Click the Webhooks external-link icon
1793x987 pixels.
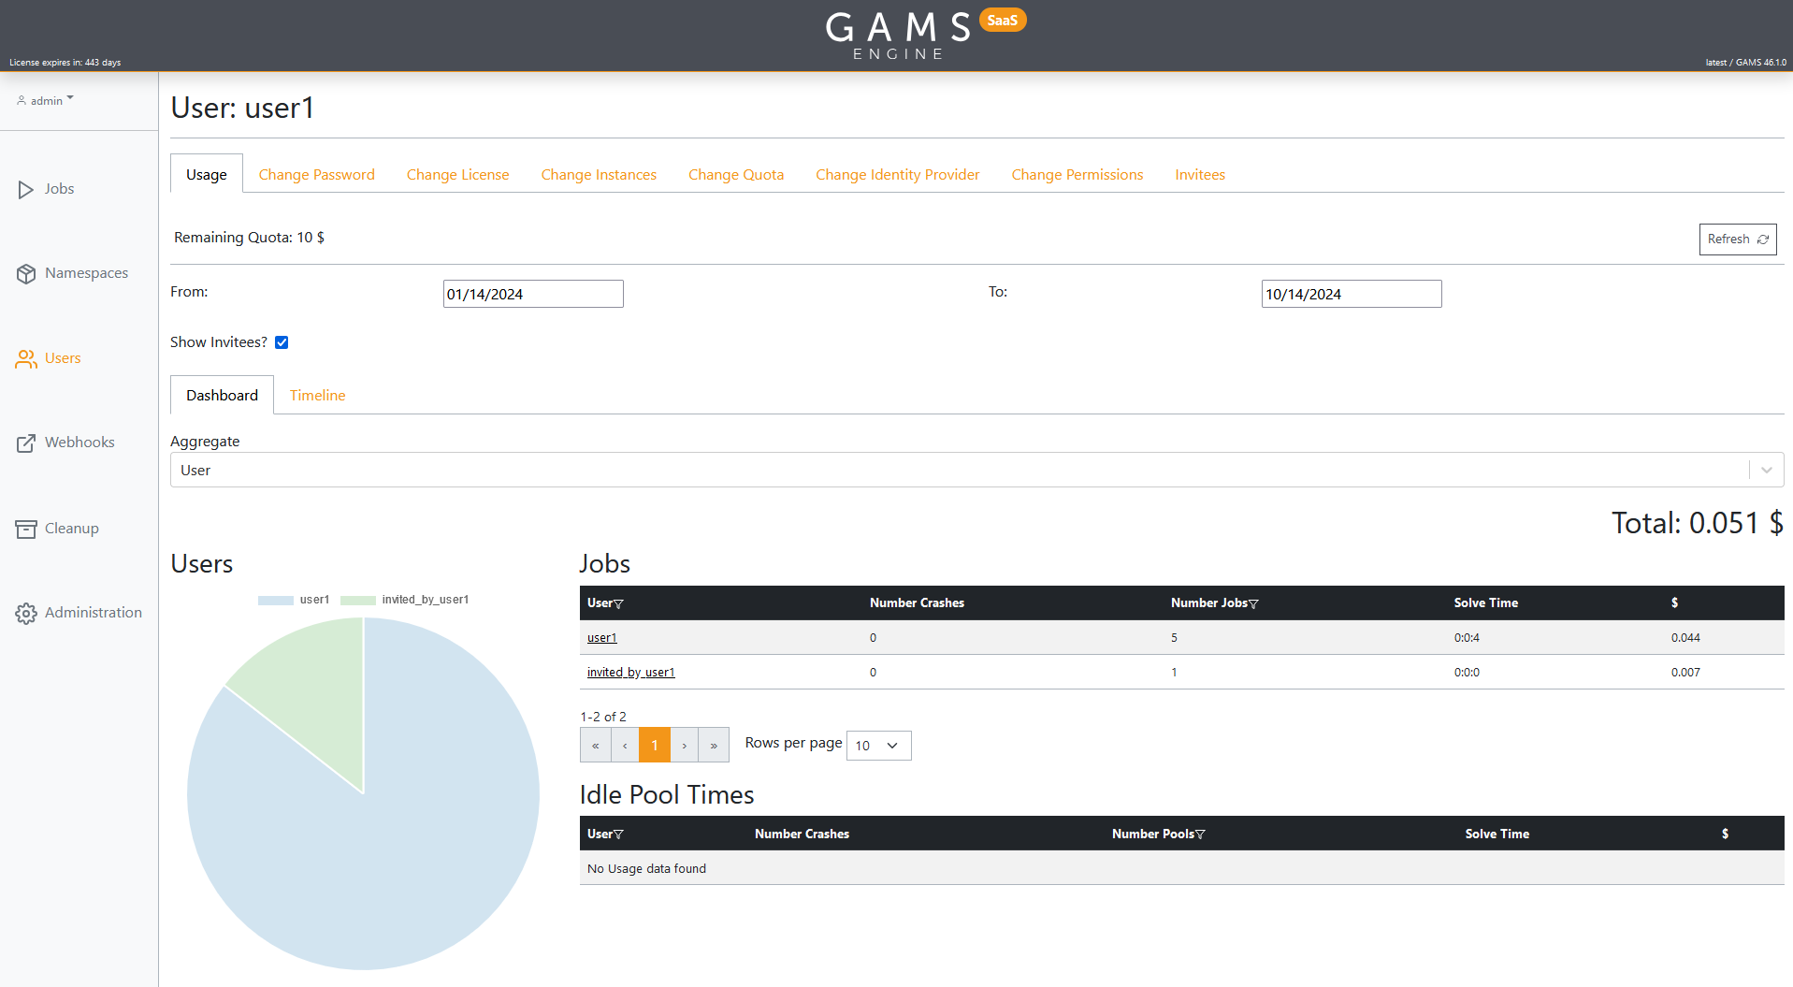tap(25, 443)
